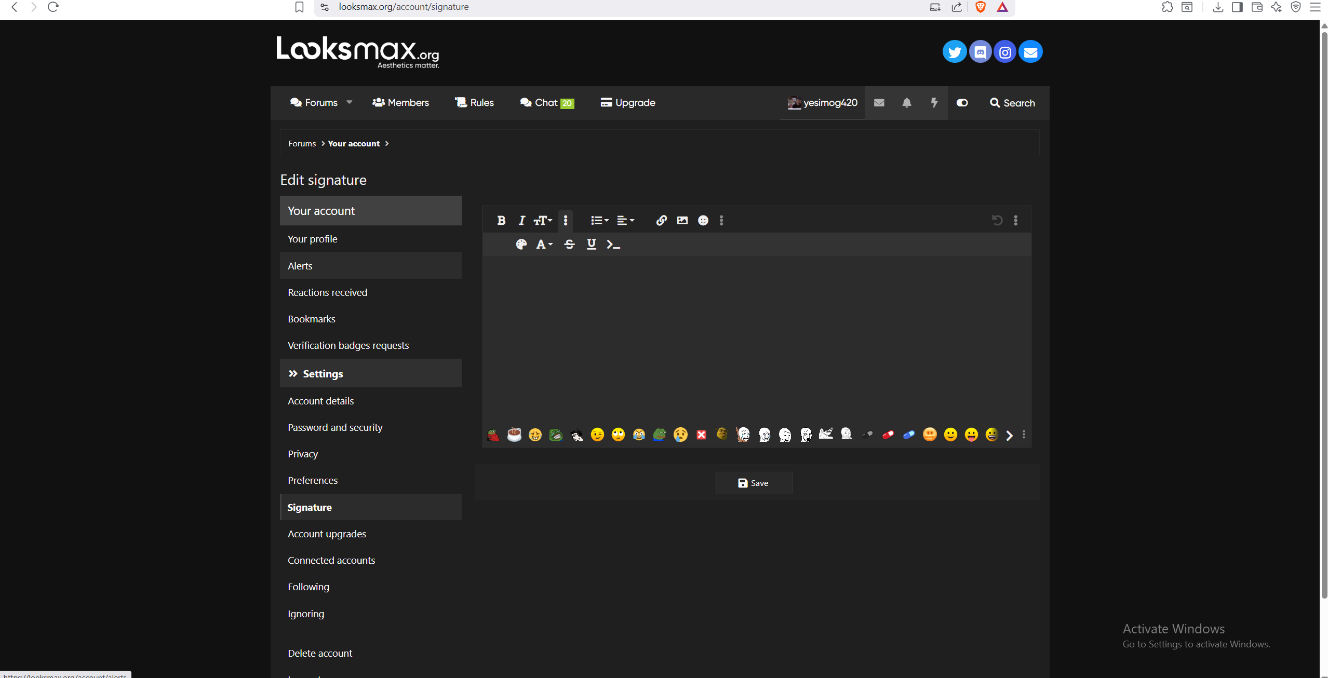This screenshot has width=1328, height=678.
Task: Click the underline formatting icon
Action: [591, 245]
